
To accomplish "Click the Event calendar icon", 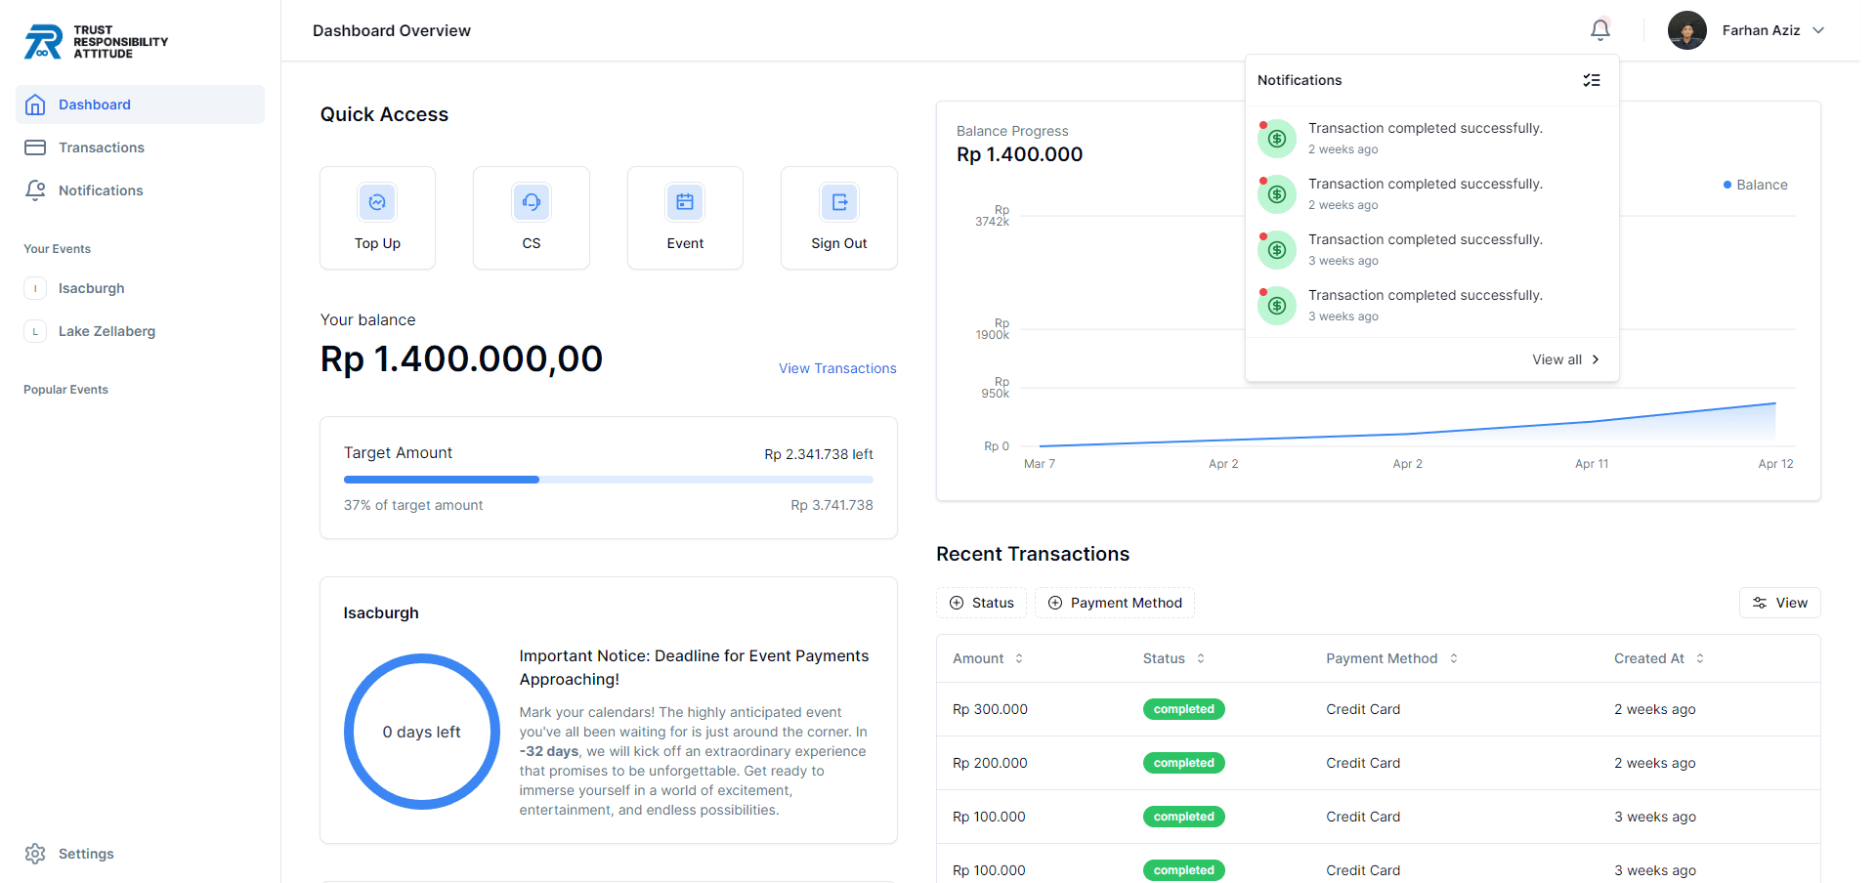I will [x=685, y=202].
